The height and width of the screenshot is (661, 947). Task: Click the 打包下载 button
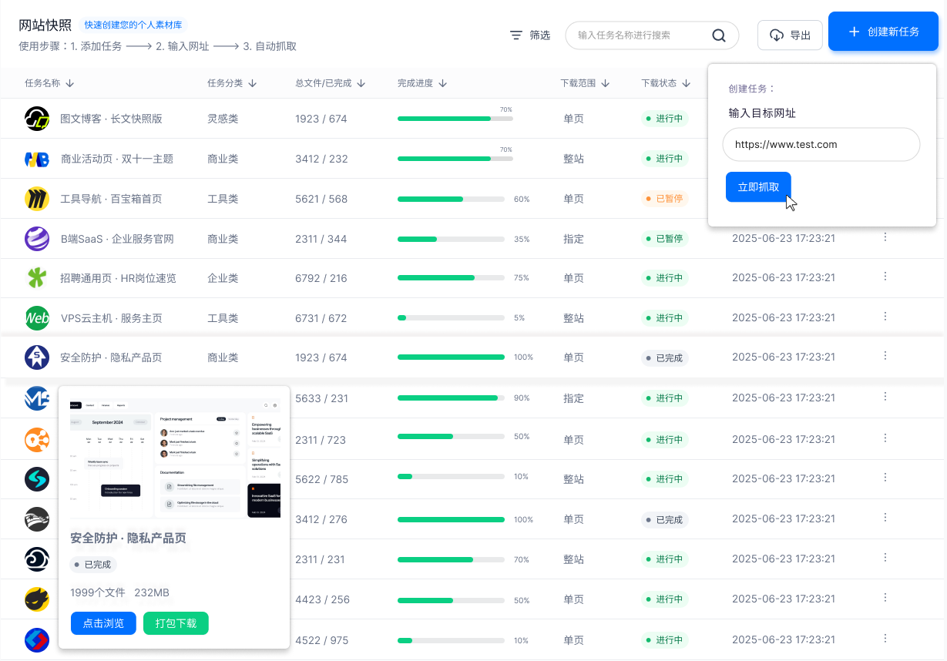click(x=176, y=624)
